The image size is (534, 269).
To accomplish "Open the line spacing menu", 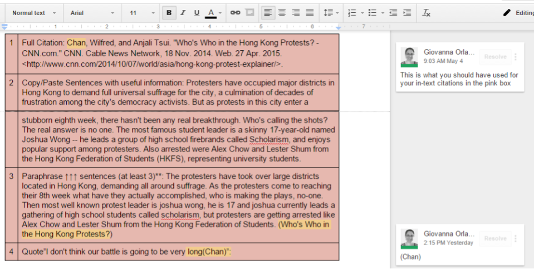I will tap(331, 13).
